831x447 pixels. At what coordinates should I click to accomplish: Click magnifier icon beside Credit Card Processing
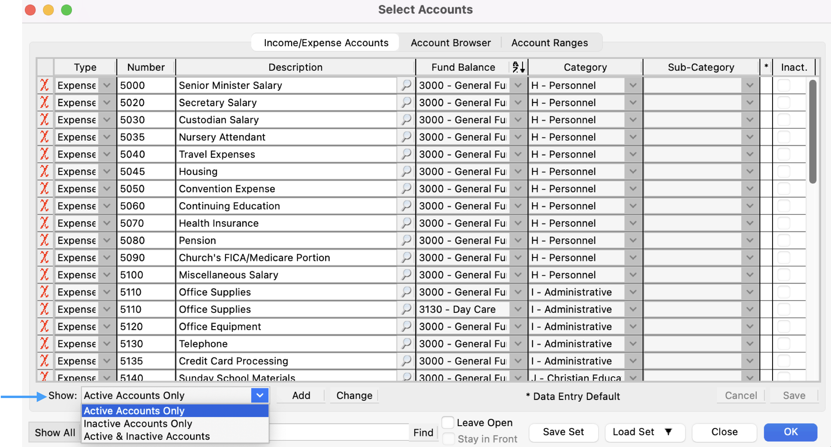[x=406, y=361]
